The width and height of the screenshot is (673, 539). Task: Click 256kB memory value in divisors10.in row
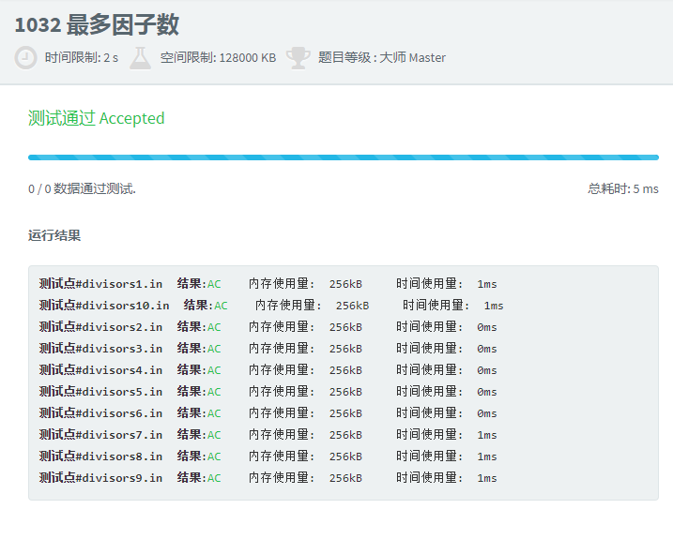click(352, 306)
